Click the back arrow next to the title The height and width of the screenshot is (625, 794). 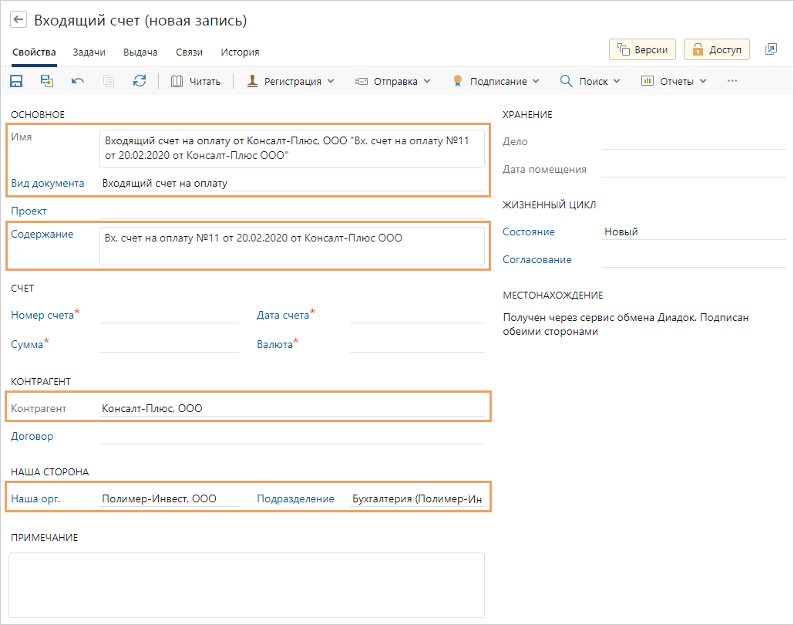click(18, 20)
